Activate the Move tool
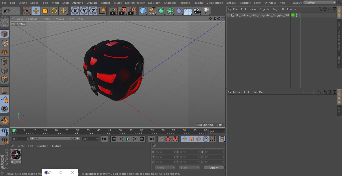This screenshot has height=176, width=342. coord(36,11)
